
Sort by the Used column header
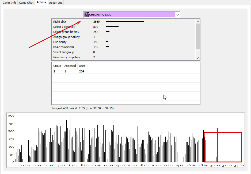[82, 66]
